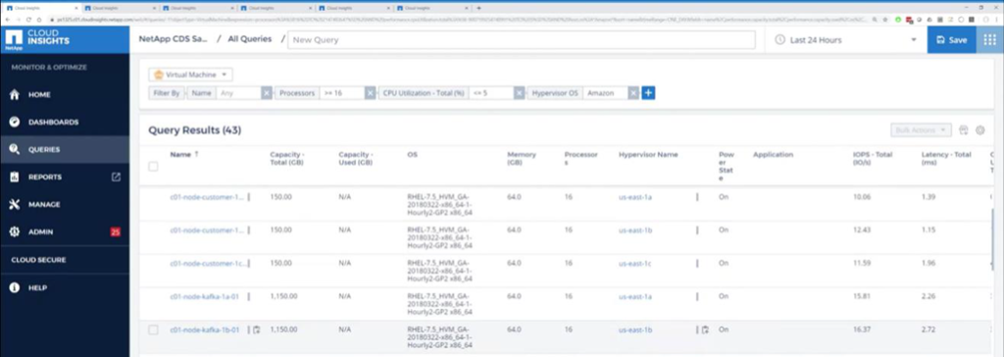Open us-east-1c hypervisor link
This screenshot has width=1004, height=357.
tap(634, 264)
